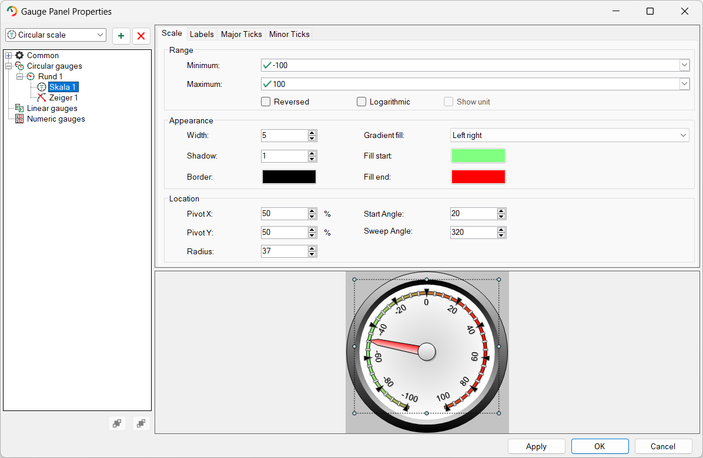This screenshot has height=458, width=703.
Task: Click left move-order button below tree
Action: tap(117, 423)
